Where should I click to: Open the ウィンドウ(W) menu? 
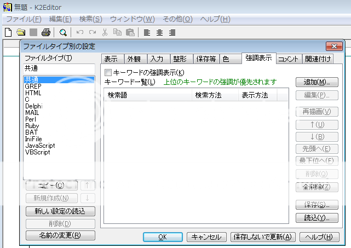133,19
